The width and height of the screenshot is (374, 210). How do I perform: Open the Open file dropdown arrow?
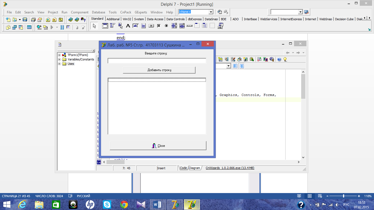tap(20, 20)
